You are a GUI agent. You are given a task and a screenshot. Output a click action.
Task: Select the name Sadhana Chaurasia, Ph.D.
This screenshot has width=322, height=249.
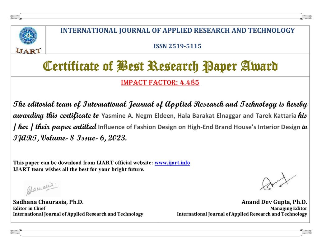(x=48, y=202)
